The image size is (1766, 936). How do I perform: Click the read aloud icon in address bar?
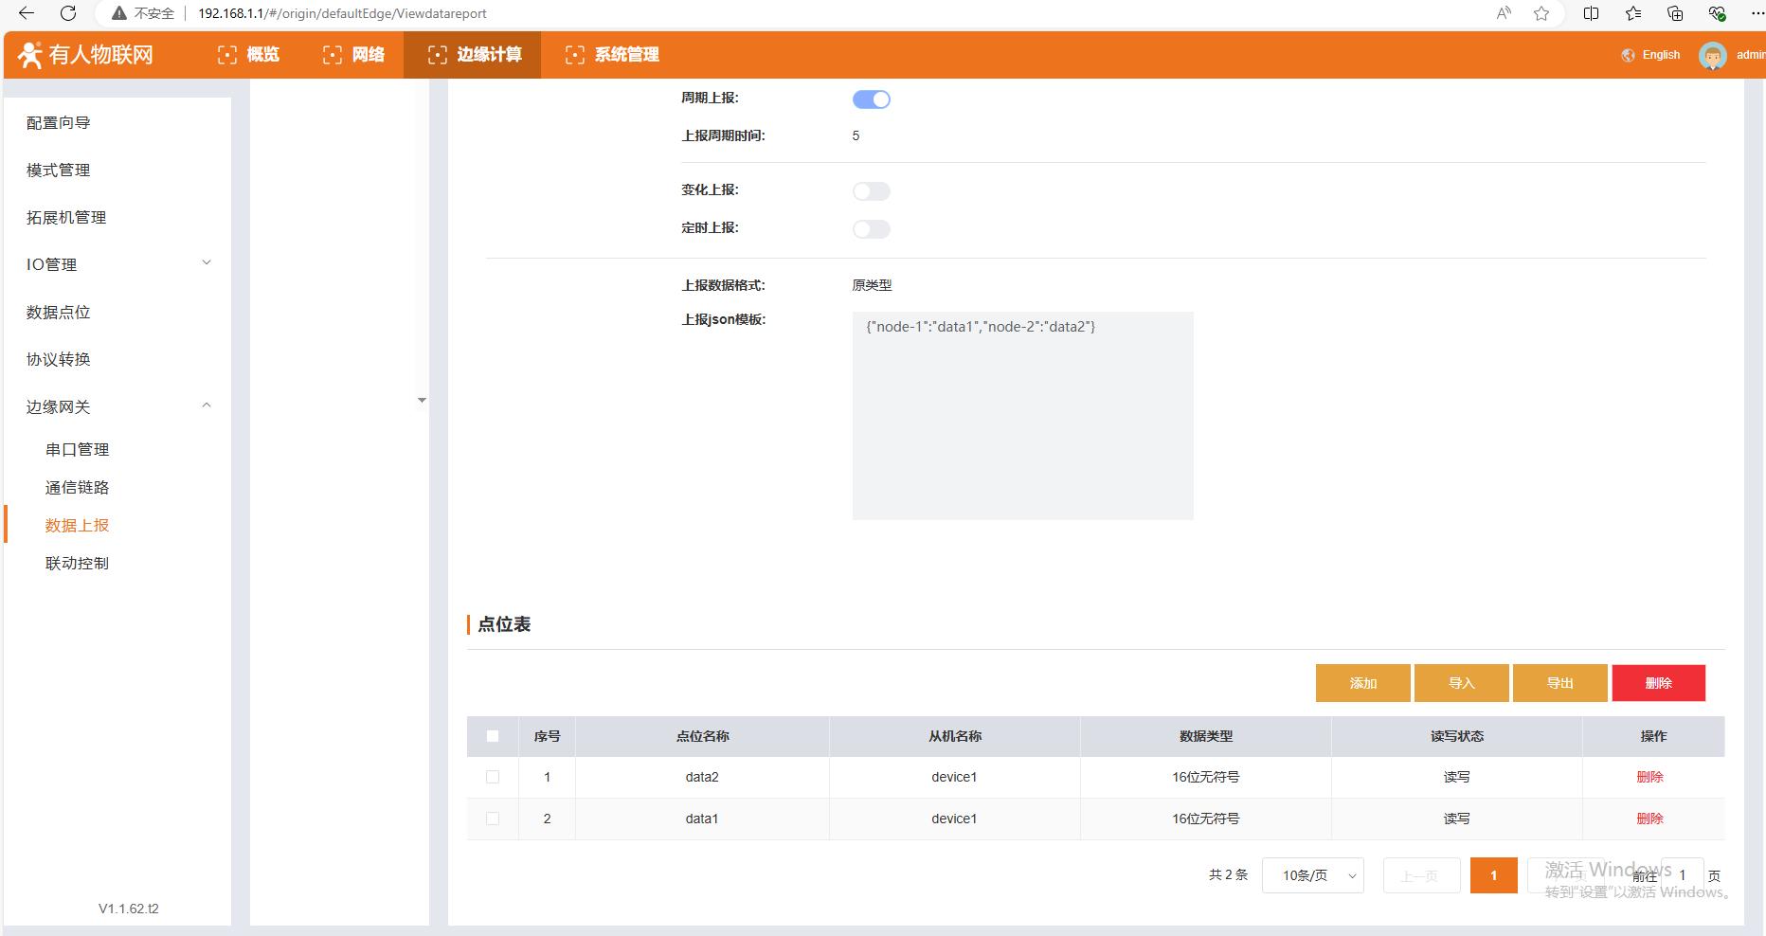pos(1504,13)
